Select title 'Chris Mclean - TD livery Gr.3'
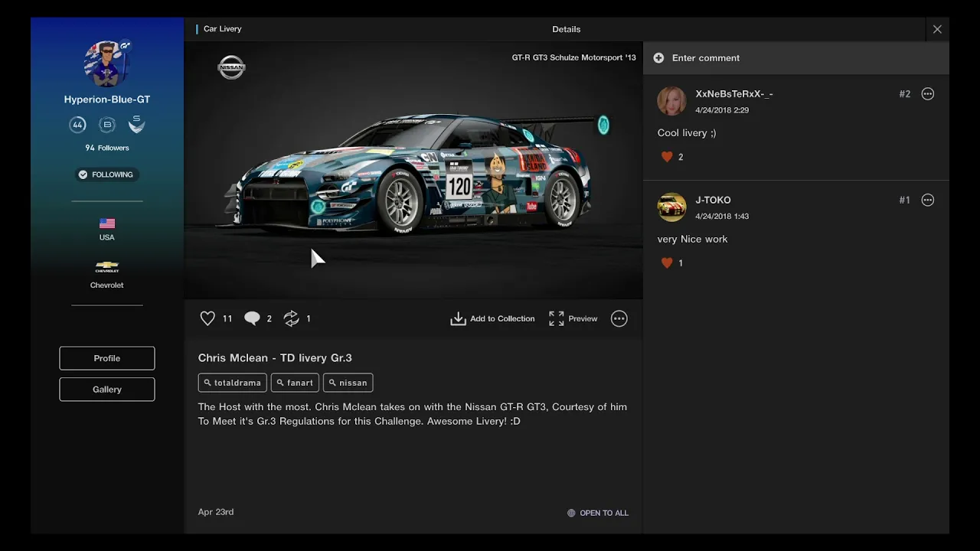Viewport: 980px width, 551px height. click(x=275, y=358)
